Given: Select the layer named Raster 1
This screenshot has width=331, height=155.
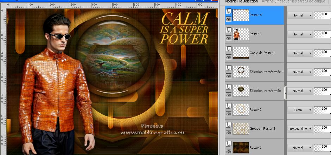Looking at the screenshot, I should [255, 148].
